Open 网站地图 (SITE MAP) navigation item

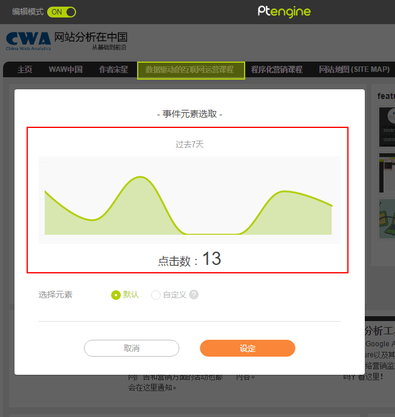click(x=354, y=69)
